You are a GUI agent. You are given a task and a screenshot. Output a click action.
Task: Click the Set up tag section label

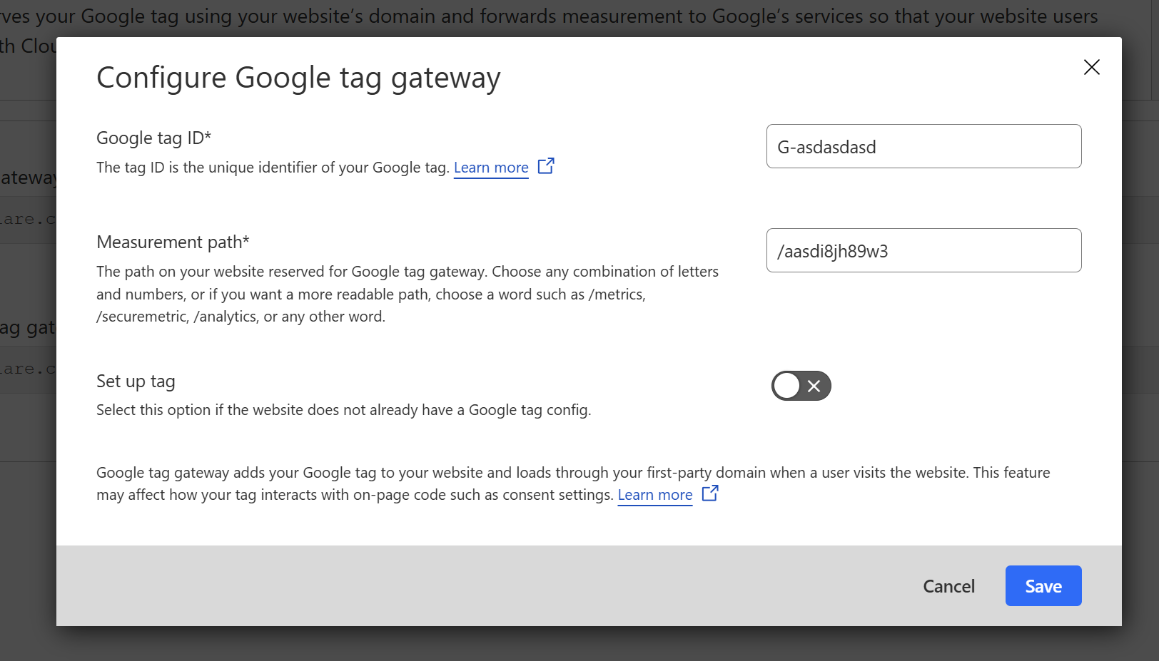[x=136, y=381]
